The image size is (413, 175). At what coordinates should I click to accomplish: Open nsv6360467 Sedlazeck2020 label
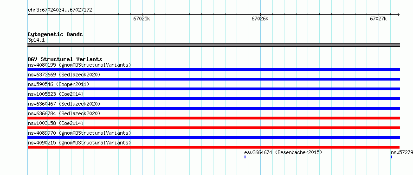click(64, 104)
